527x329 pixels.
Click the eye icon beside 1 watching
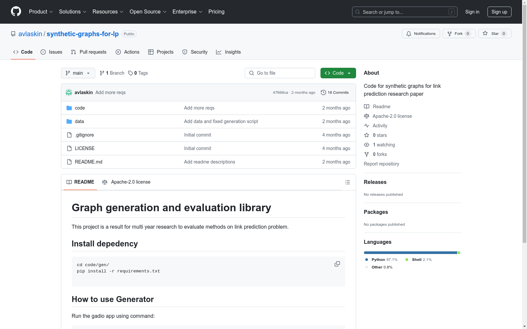coord(367,145)
